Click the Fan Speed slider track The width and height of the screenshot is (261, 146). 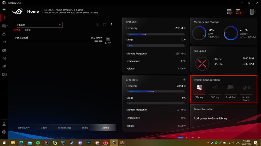59,41
